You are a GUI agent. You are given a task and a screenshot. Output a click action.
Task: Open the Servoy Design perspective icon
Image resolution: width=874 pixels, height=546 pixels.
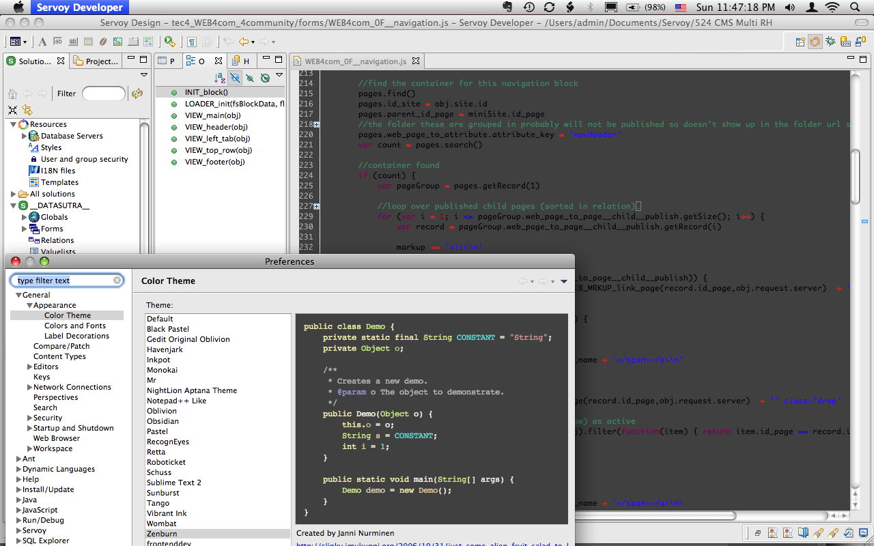coord(815,42)
